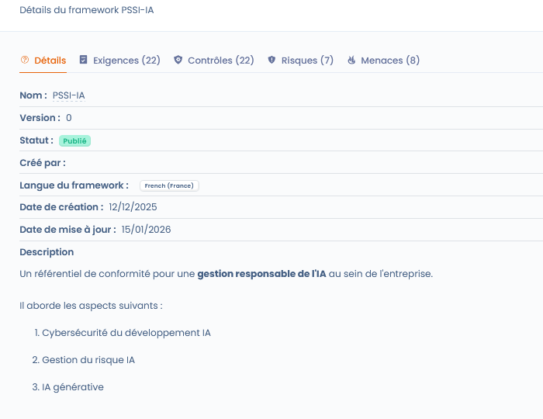
Task: Select the Cybersécurité du développement IA item
Action: [x=126, y=333]
